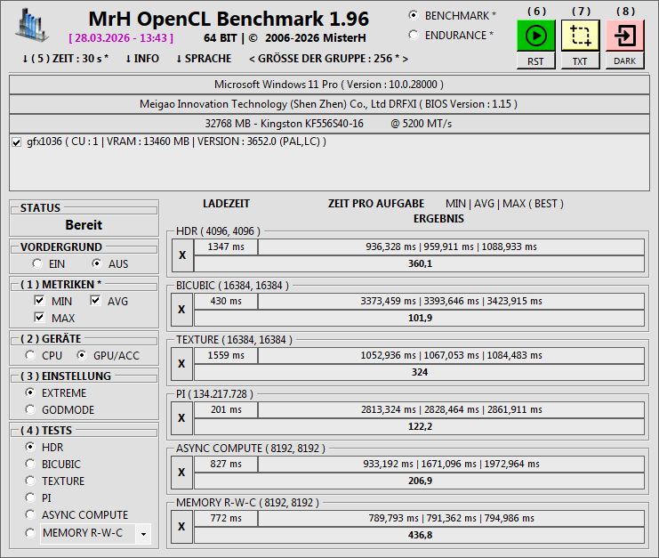This screenshot has width=659, height=558.
Task: Click the ASYNC COMPUTE result value 206,9
Action: (x=420, y=481)
